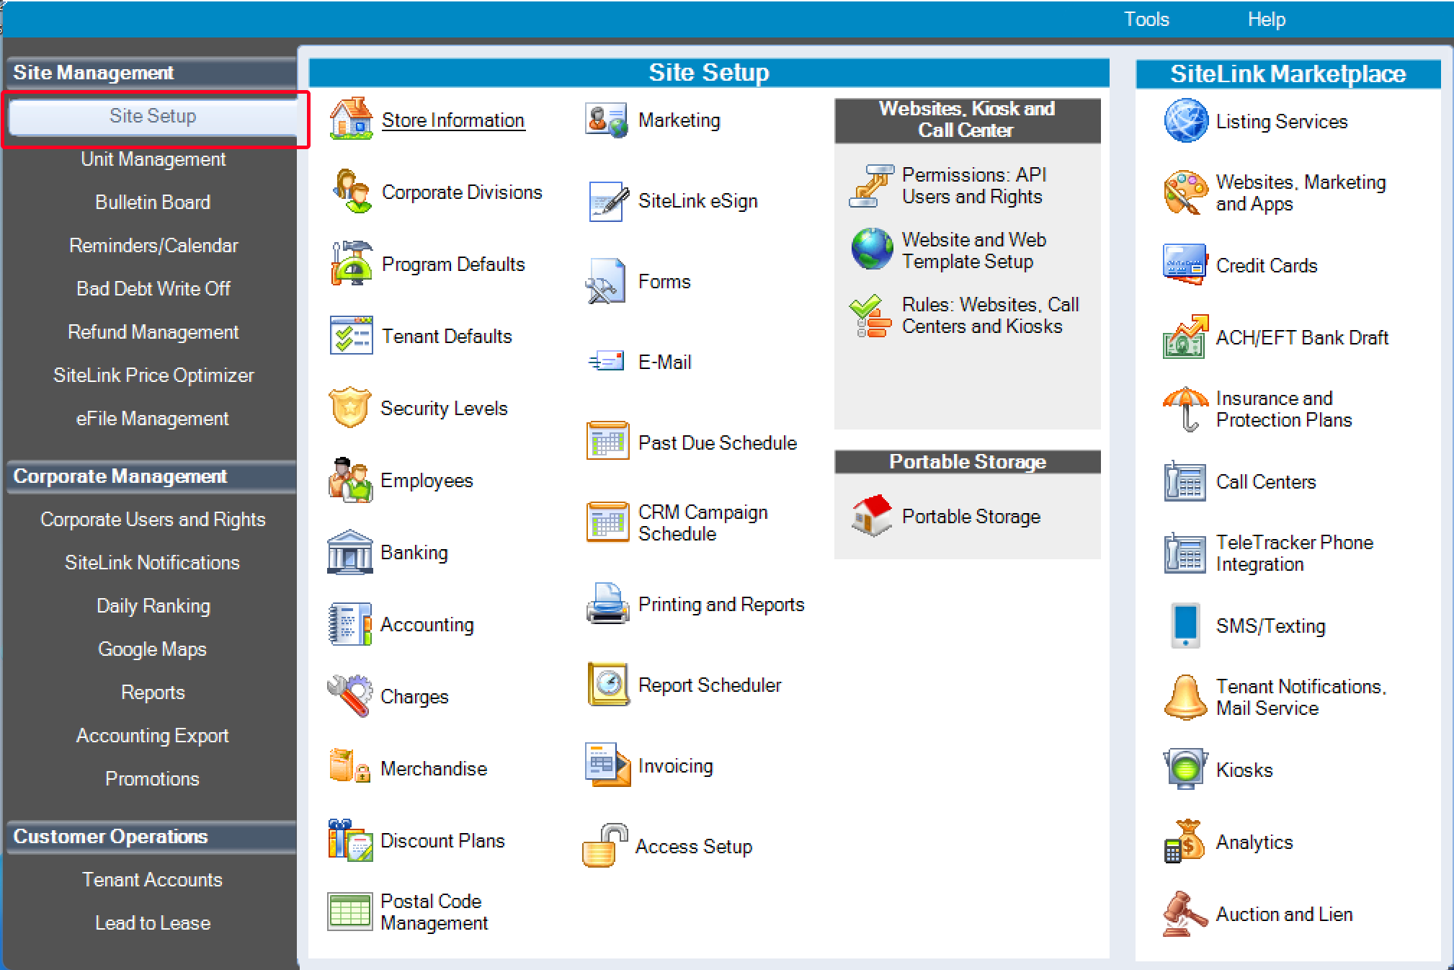Open Corporate Users and Rights
Image resolution: width=1454 pixels, height=970 pixels.
[x=153, y=520]
